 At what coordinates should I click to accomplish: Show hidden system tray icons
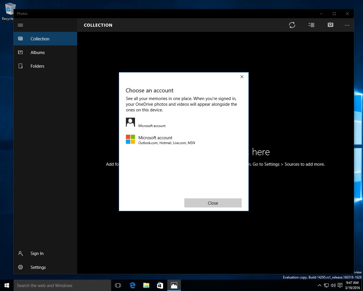320,285
